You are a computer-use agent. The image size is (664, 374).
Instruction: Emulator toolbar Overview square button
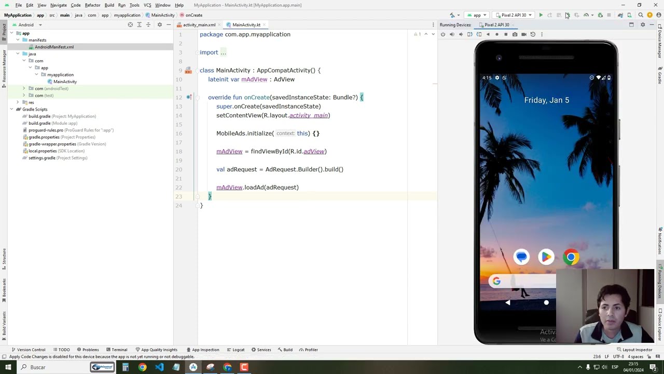(x=506, y=34)
